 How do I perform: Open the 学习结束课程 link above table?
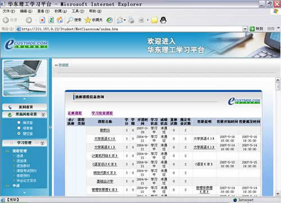tap(102, 113)
